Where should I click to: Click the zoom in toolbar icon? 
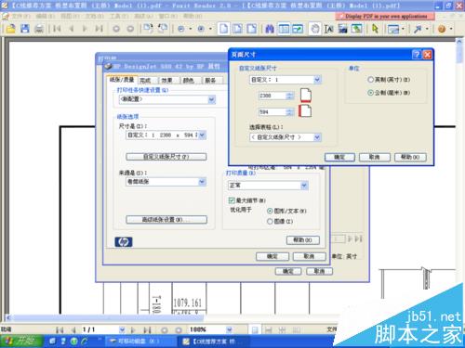click(x=201, y=29)
